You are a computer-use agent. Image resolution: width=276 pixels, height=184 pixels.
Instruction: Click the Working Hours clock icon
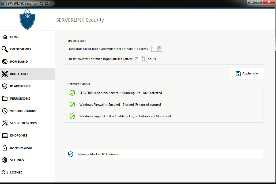5,111
